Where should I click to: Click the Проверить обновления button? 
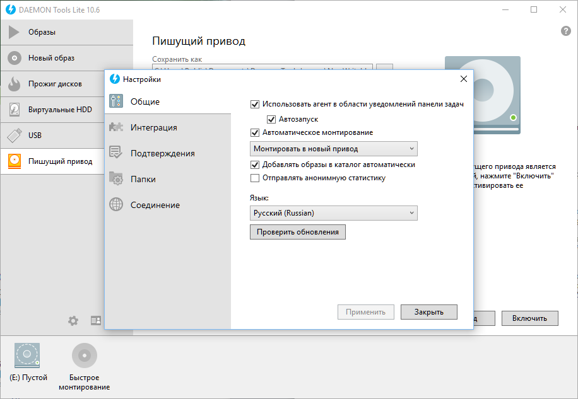pyautogui.click(x=298, y=232)
